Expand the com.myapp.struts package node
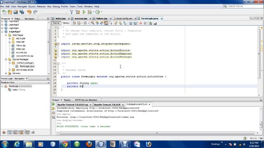The width and height of the screenshot is (264, 148). click(9, 69)
